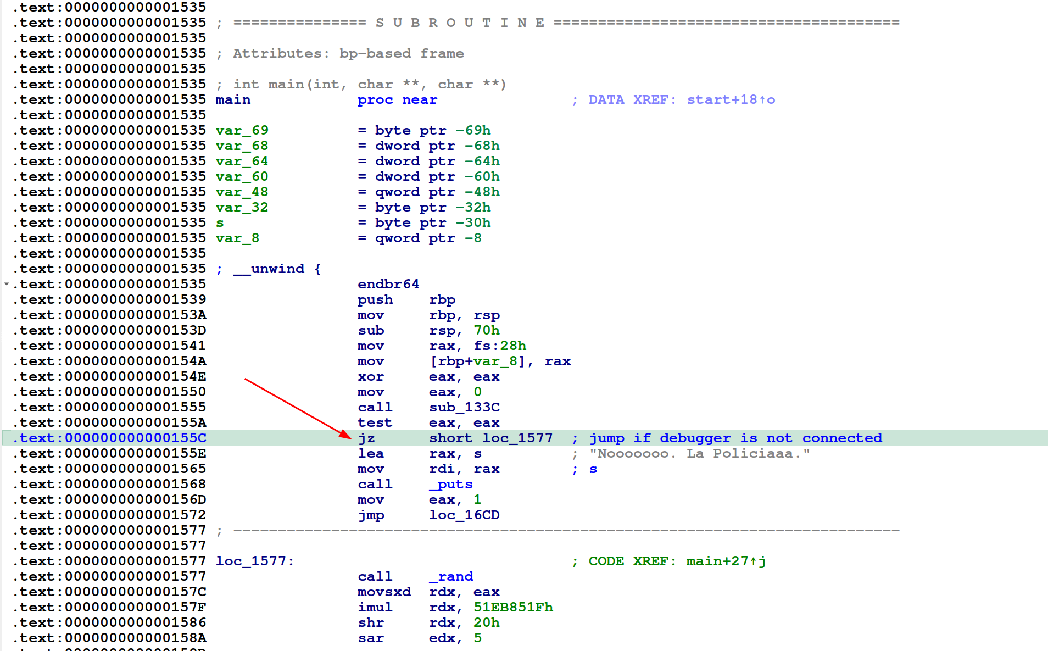Click the '__unwind {' comment line

pos(269,269)
